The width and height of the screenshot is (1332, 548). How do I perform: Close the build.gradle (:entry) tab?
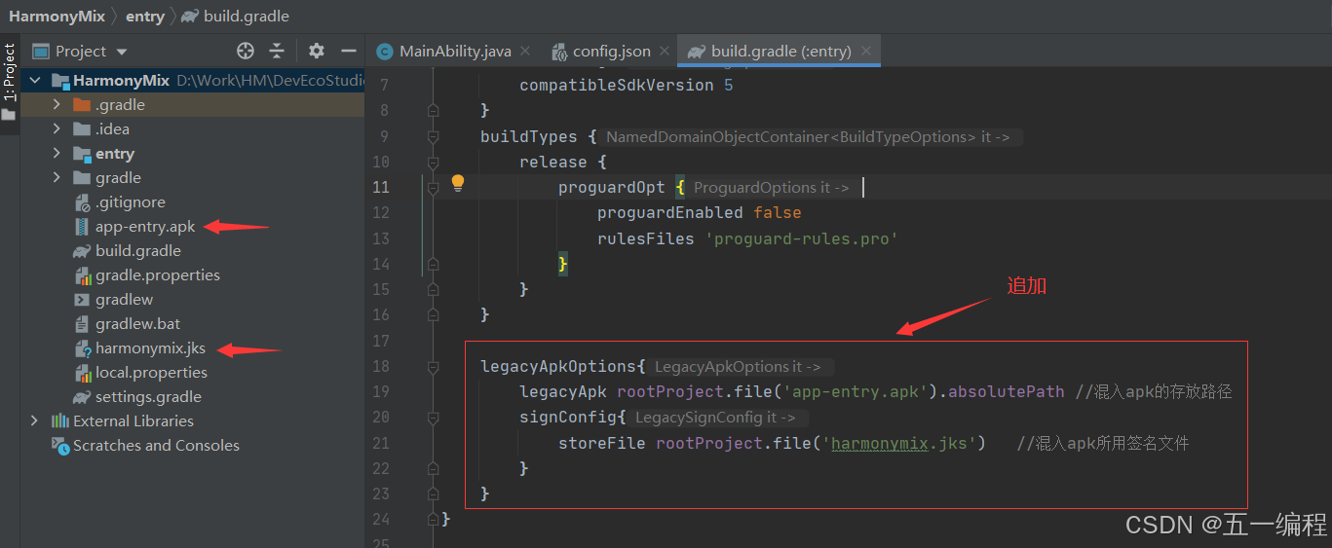(865, 51)
